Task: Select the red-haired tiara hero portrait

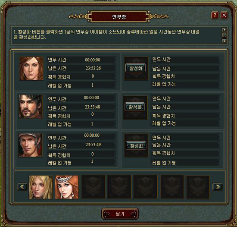Action: (x=67, y=187)
